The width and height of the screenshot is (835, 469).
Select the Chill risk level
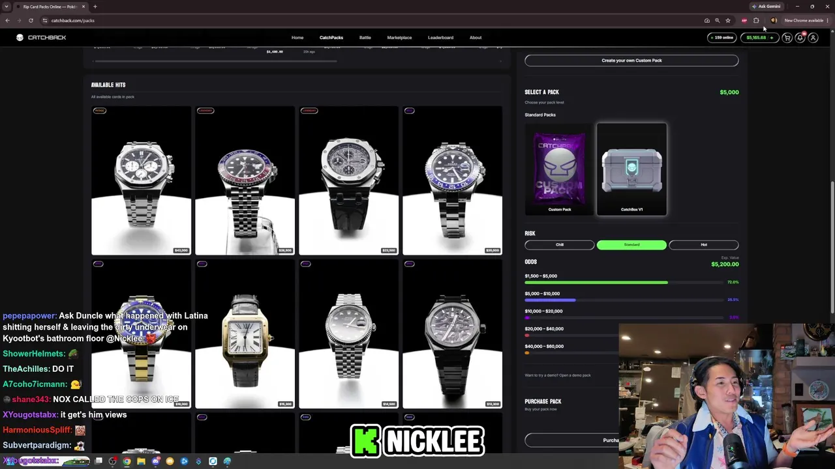coord(560,245)
